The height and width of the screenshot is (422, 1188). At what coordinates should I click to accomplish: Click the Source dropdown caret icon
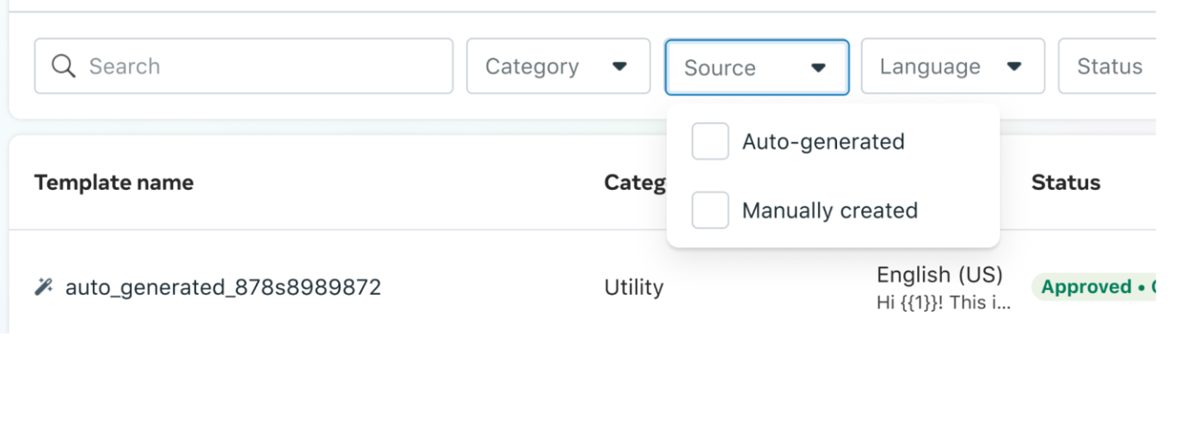818,68
